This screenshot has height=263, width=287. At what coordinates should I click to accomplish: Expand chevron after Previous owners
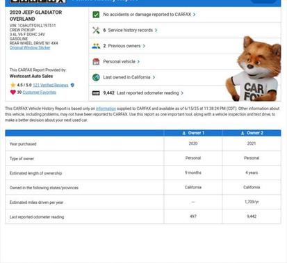click(144, 46)
